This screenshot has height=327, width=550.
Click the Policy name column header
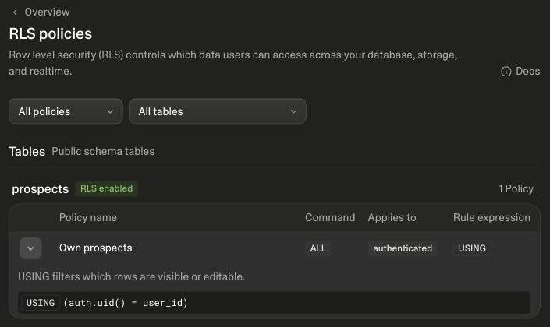pyautogui.click(x=88, y=217)
